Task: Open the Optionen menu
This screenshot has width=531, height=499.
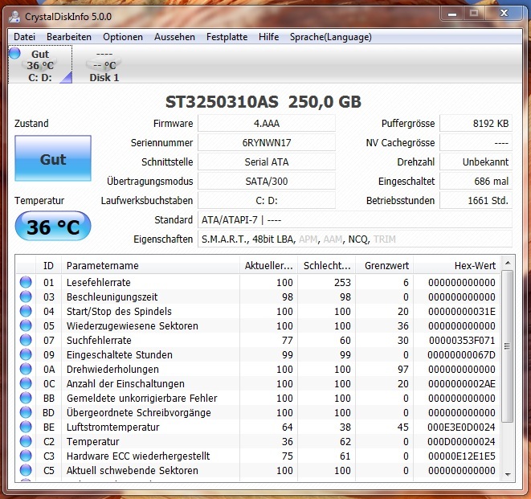Action: click(123, 37)
